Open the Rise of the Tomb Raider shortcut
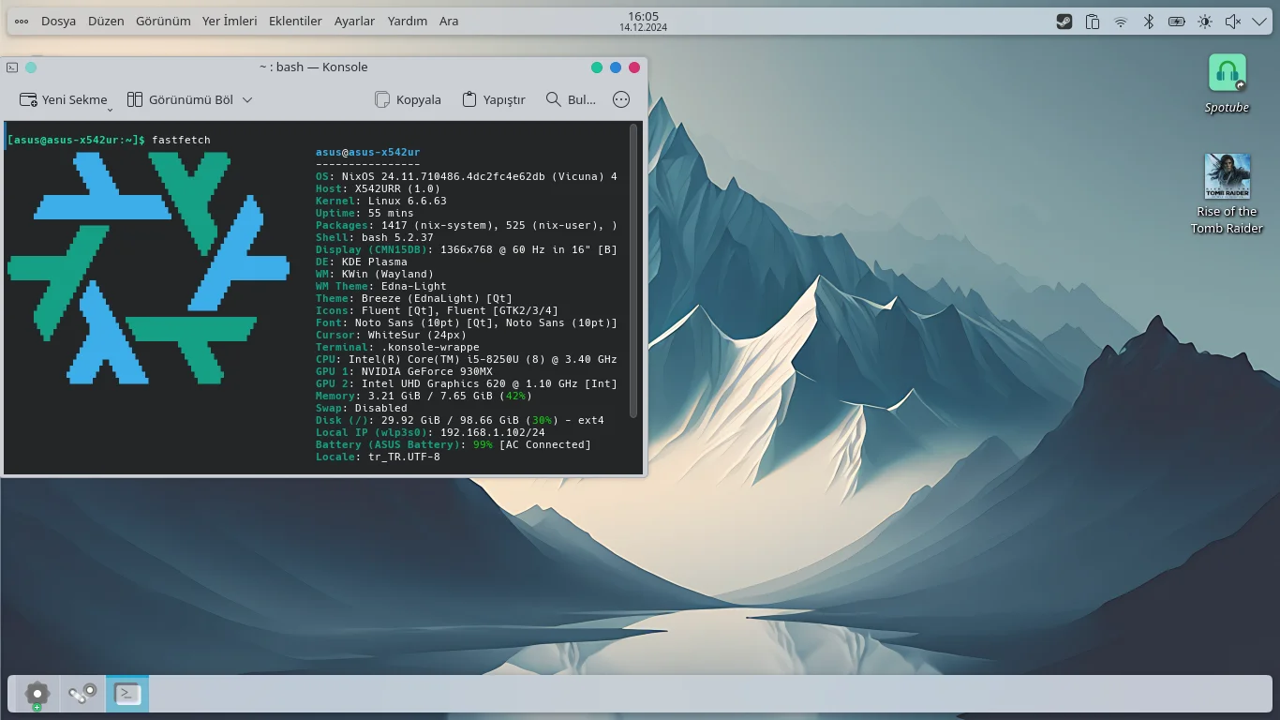Image resolution: width=1280 pixels, height=720 pixels. point(1228,194)
